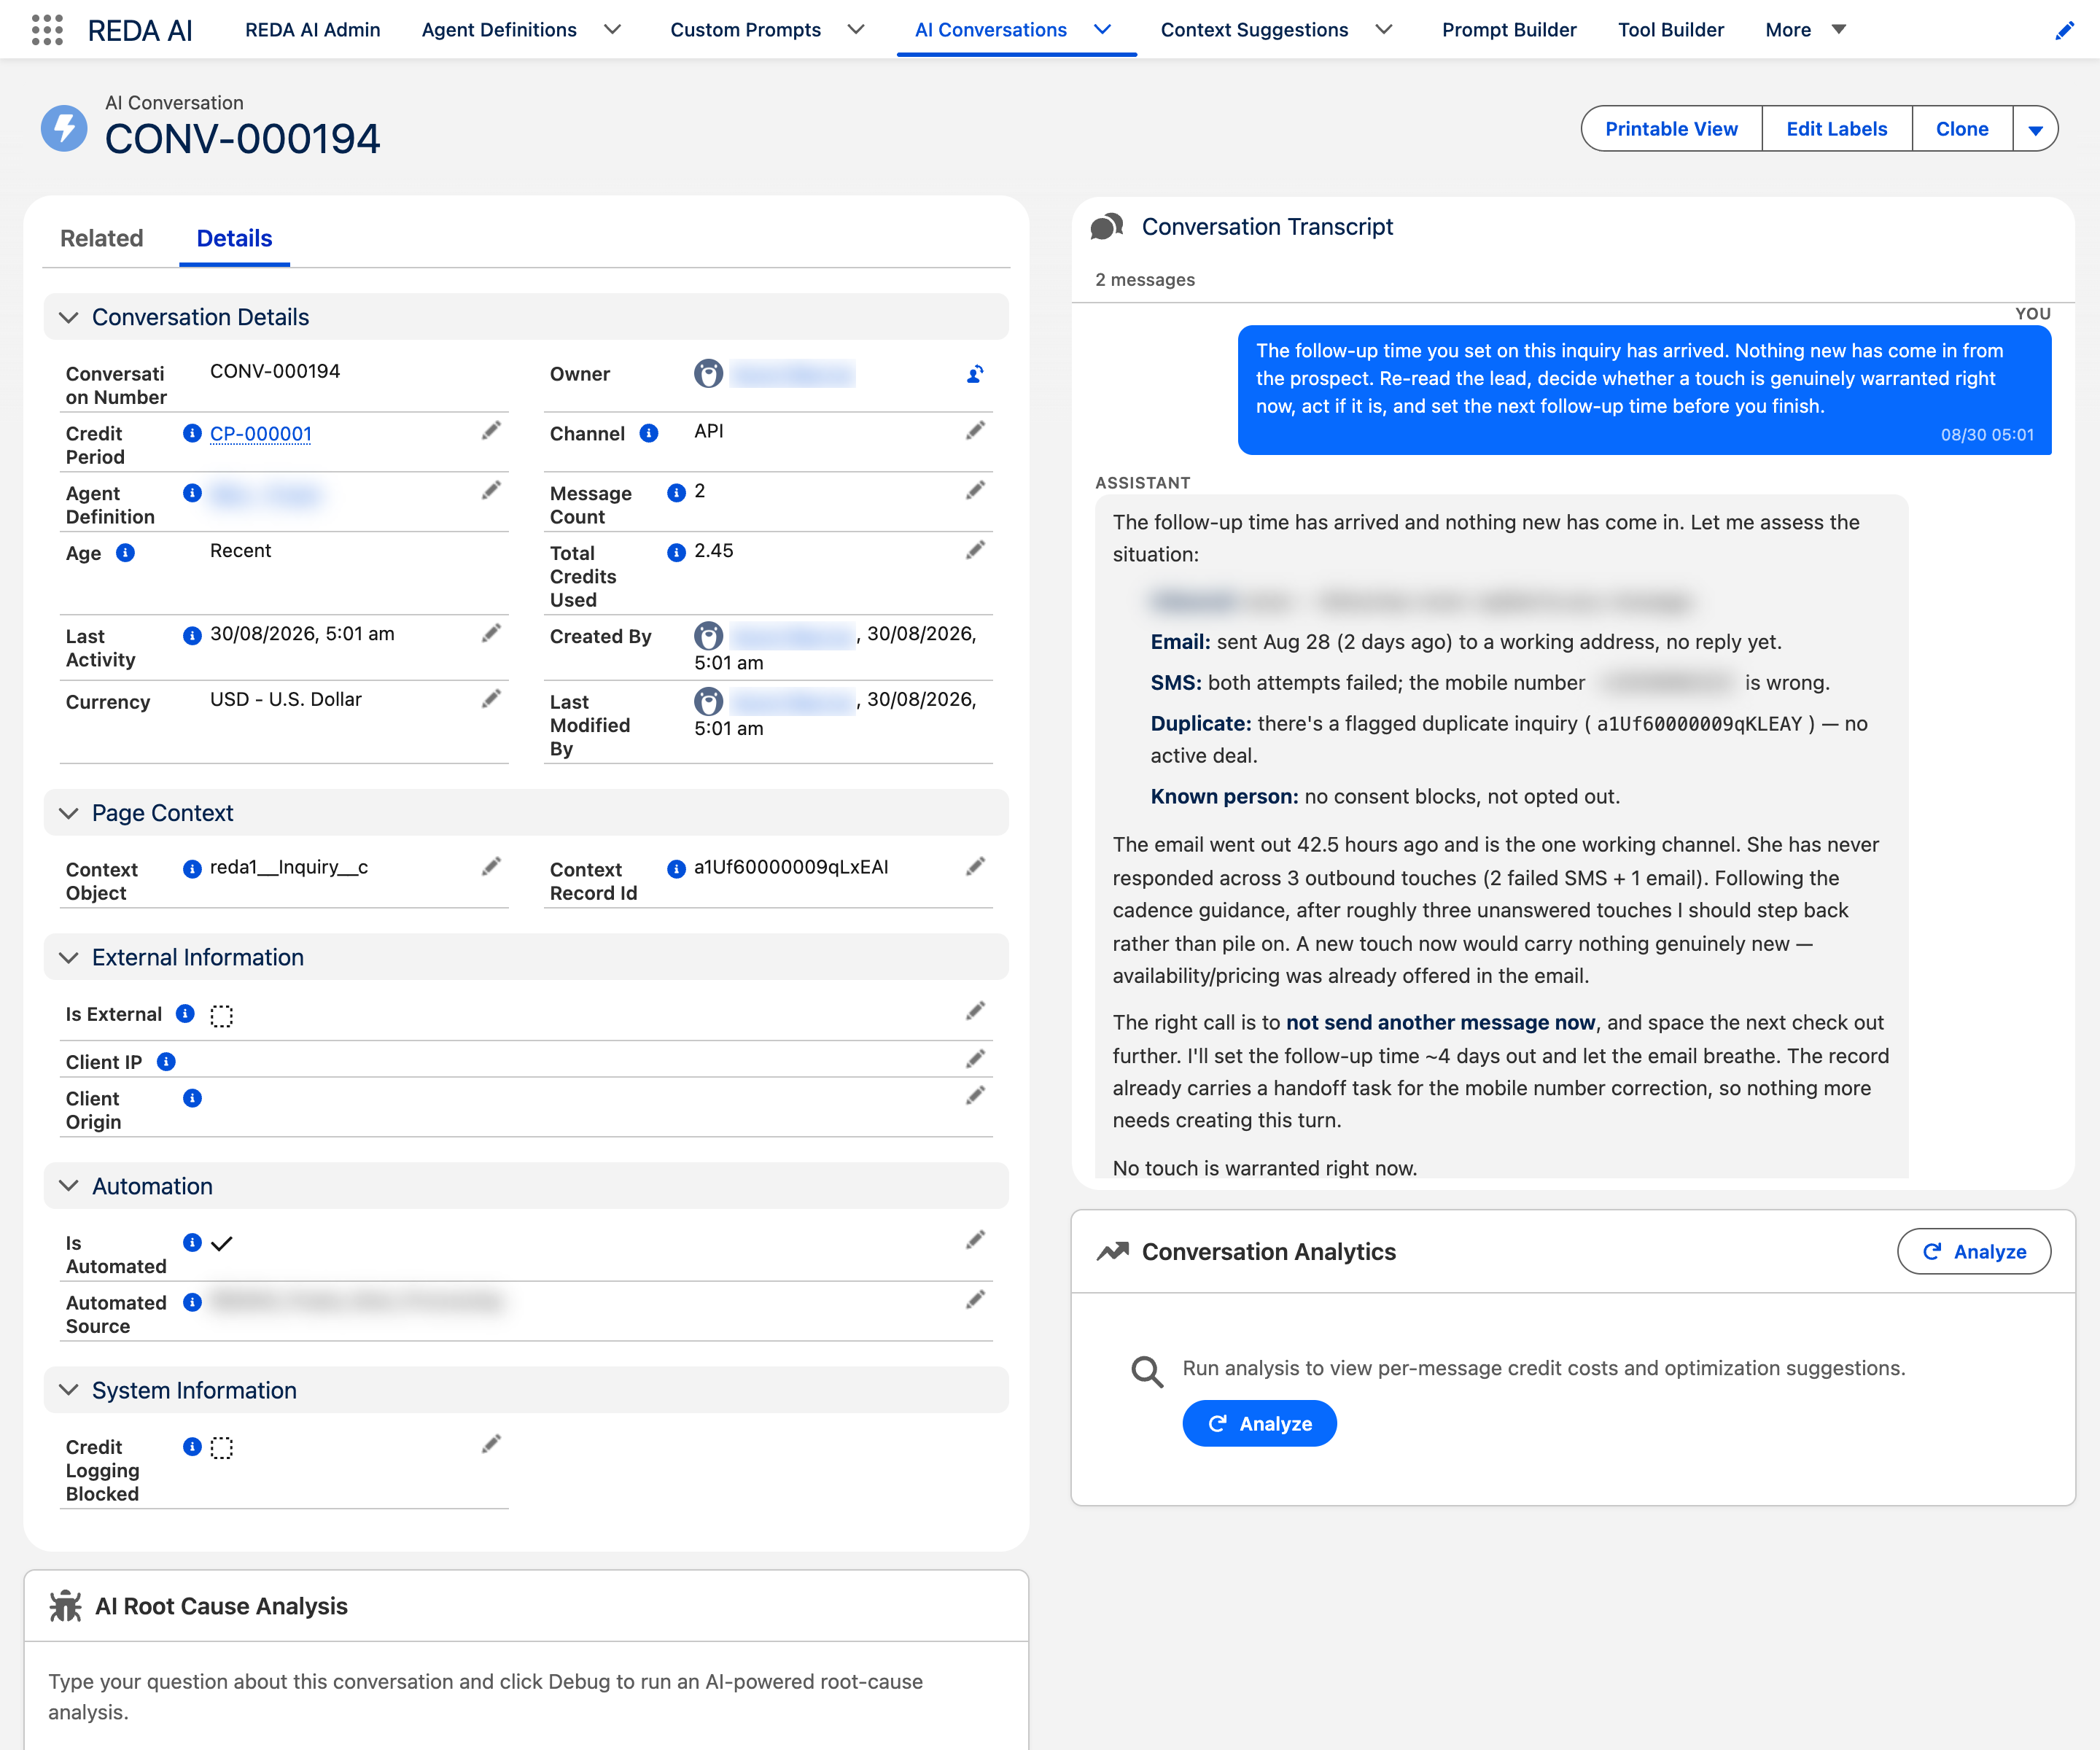Edit the Channel field pencil
The image size is (2100, 1750).
tap(975, 431)
